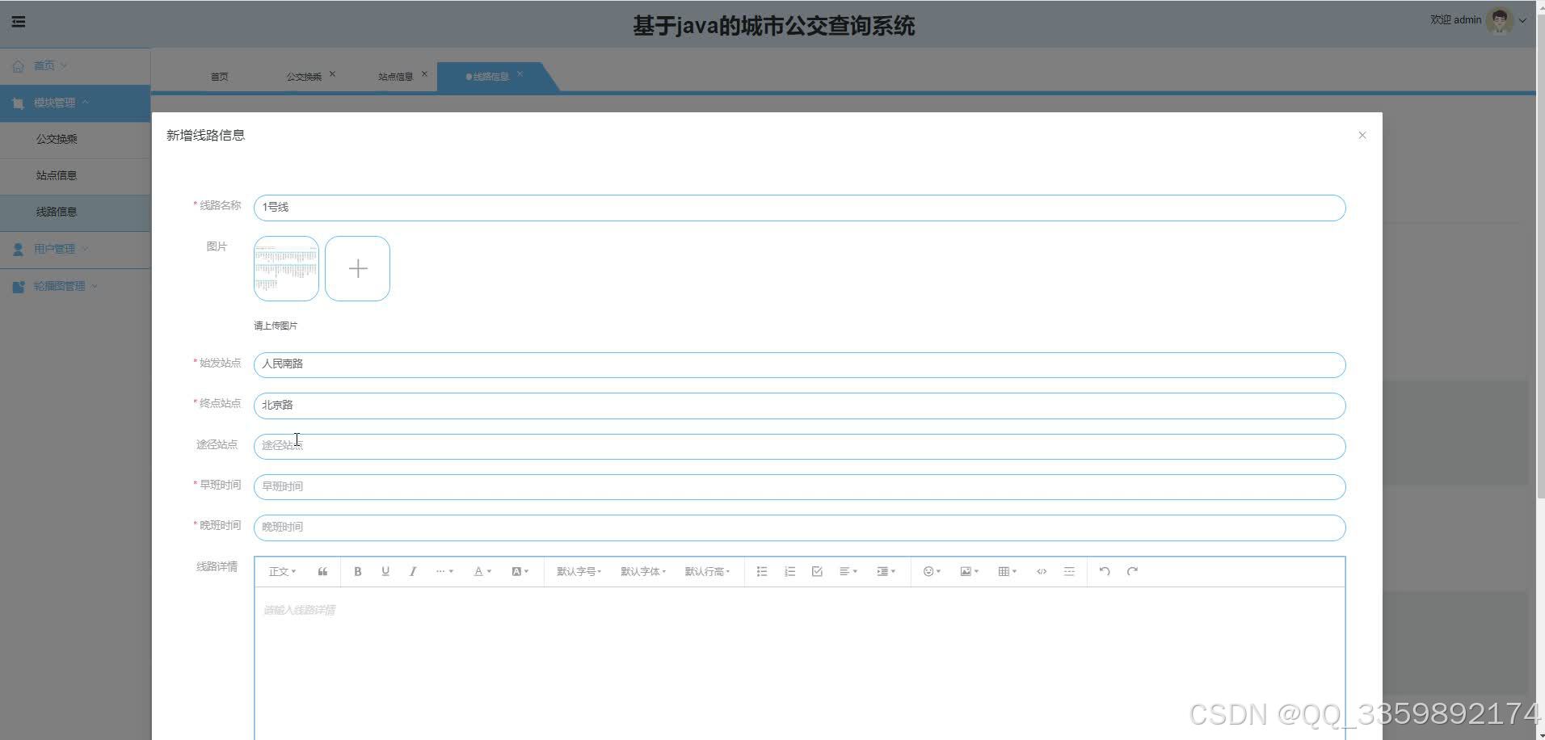Open the 默认字号 font size dropdown
Viewport: 1545px width, 740px height.
pos(579,571)
